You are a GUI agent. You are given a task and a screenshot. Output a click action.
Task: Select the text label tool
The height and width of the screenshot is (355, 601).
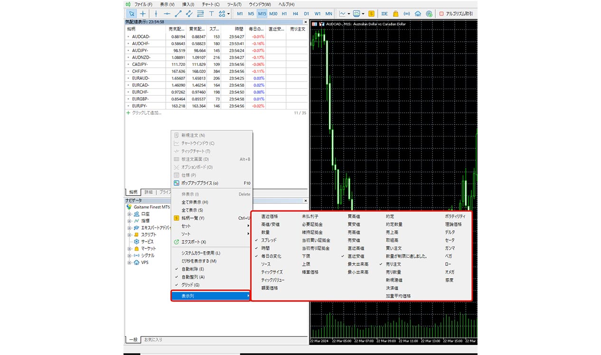211,14
